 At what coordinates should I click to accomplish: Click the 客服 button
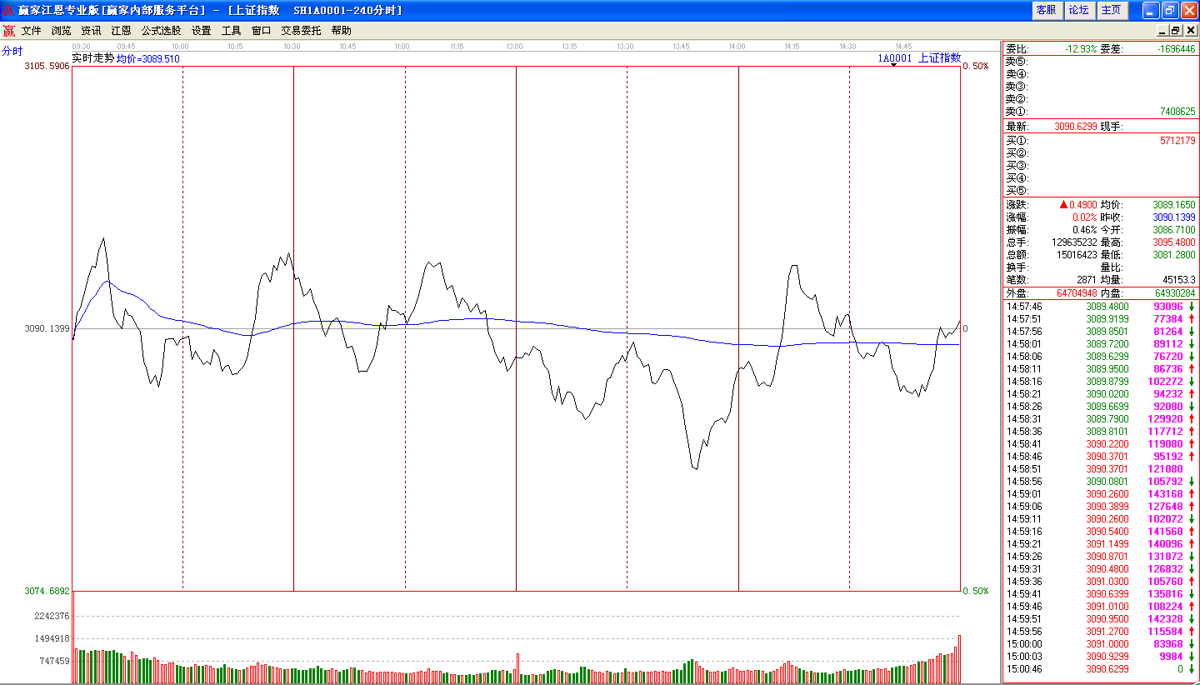point(1046,10)
